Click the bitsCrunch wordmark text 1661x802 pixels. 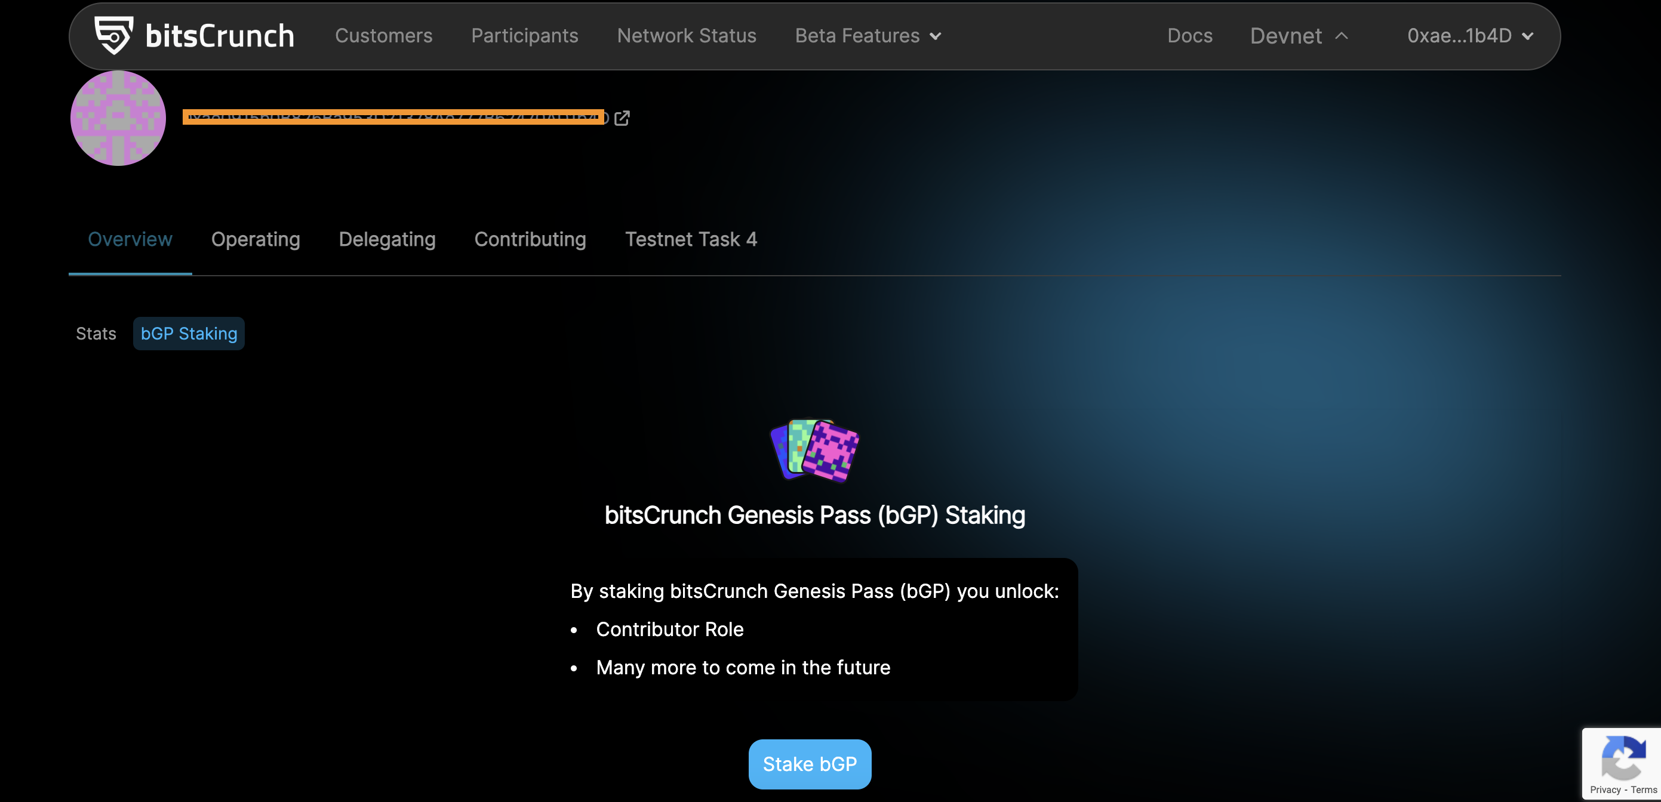click(x=220, y=35)
